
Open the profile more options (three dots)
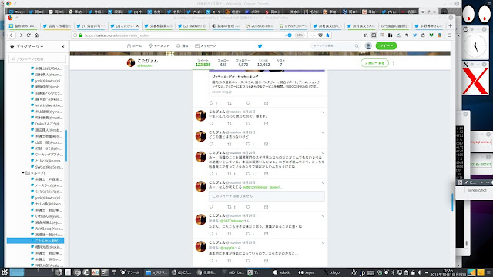pyautogui.click(x=394, y=63)
